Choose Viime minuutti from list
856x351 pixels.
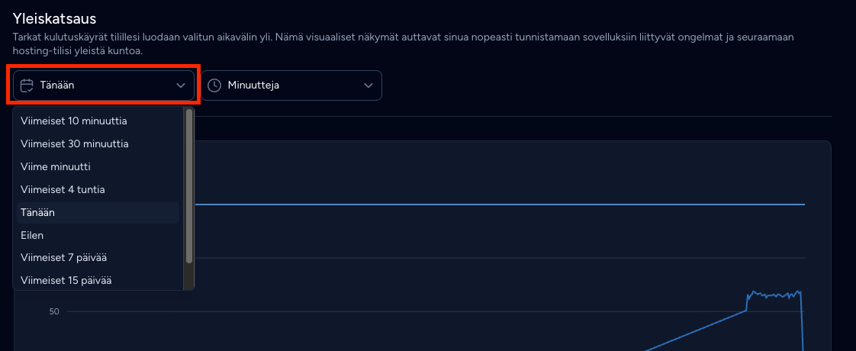coord(98,166)
